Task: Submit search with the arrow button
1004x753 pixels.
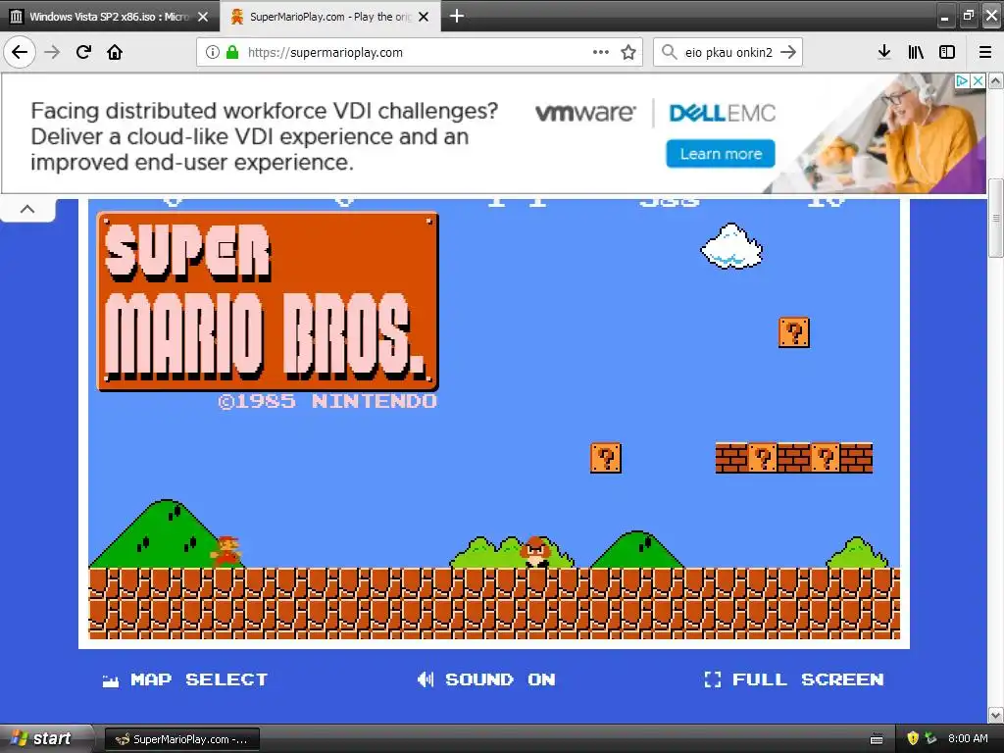Action: pos(789,52)
